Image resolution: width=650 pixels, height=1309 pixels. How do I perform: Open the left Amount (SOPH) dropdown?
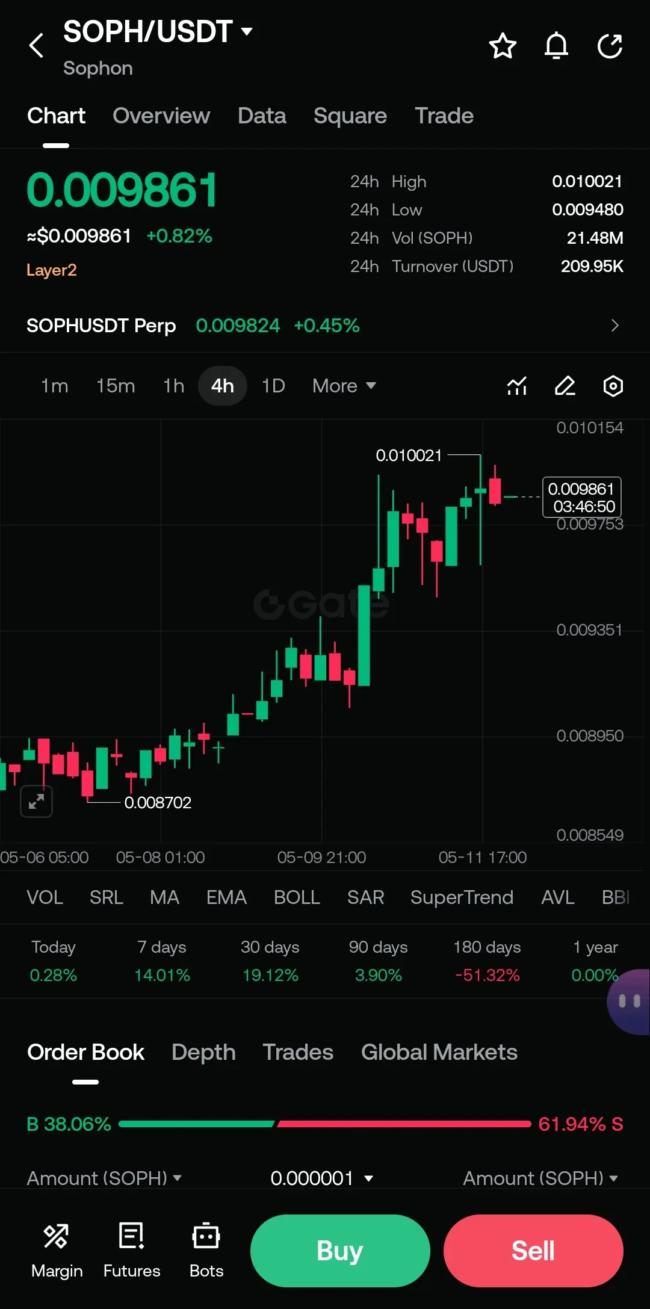[x=104, y=1178]
